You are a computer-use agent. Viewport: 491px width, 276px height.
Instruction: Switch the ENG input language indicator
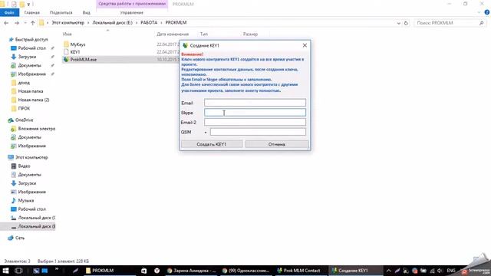click(451, 271)
